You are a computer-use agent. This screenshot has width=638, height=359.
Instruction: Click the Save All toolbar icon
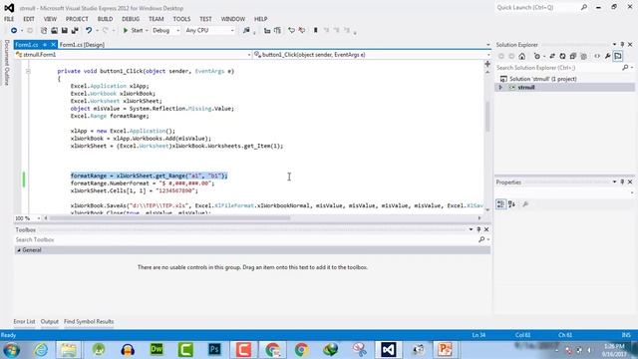(x=75, y=31)
